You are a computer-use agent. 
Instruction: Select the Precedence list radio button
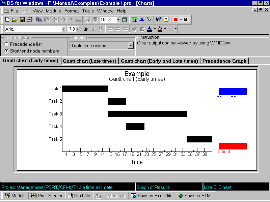6,44
